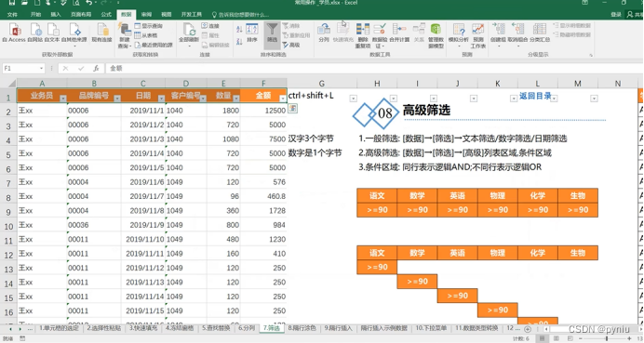Open the 日期 column filter dropdown

click(161, 99)
